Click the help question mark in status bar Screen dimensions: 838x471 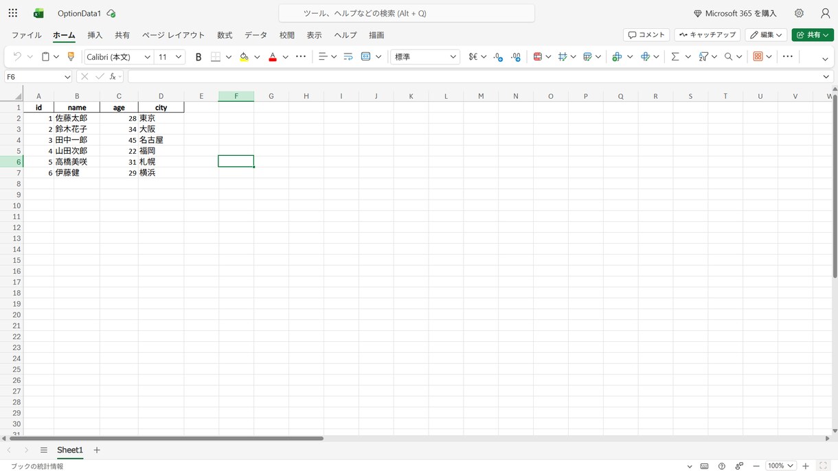(722, 466)
